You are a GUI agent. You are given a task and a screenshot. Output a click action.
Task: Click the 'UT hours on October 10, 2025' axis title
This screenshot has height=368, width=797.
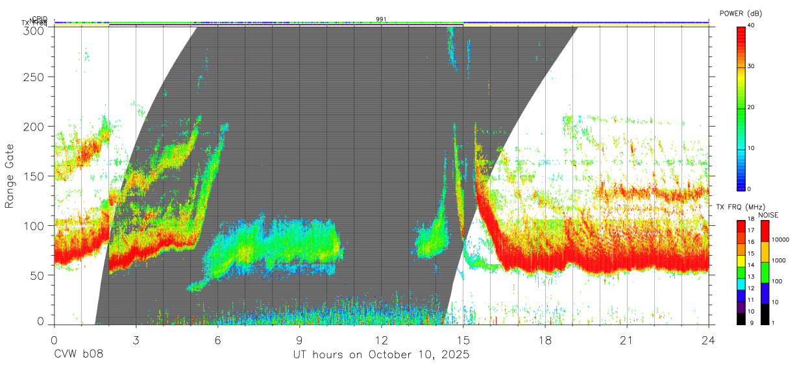click(x=381, y=355)
